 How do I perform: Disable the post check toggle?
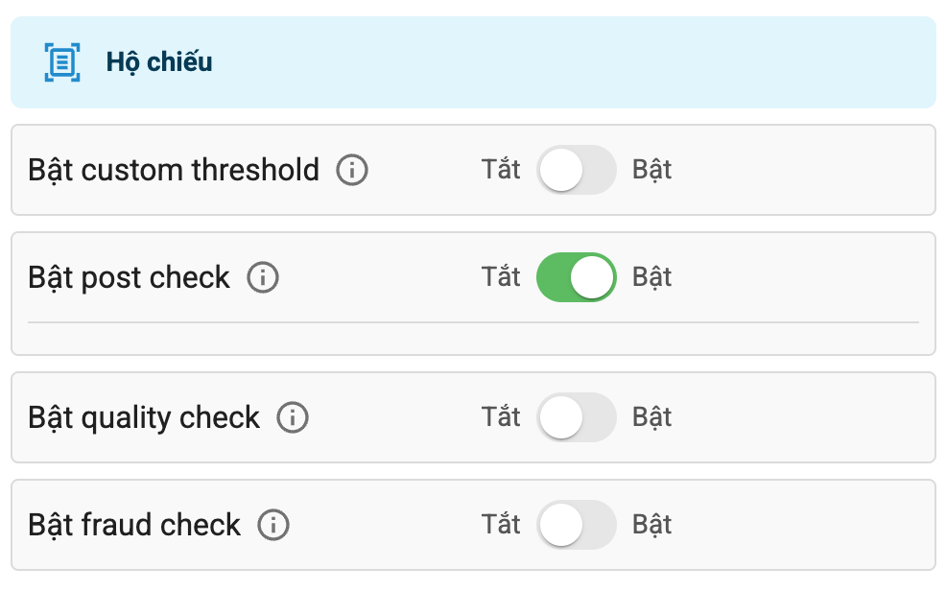(x=576, y=278)
